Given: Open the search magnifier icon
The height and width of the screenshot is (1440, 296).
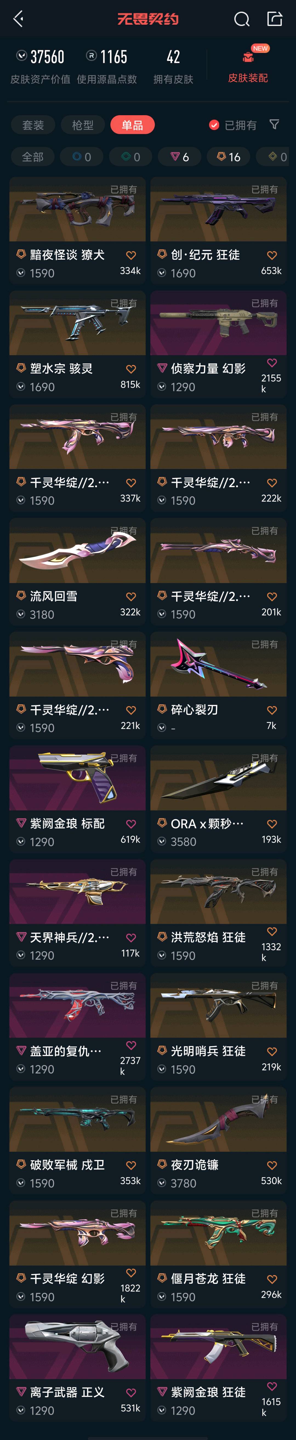Looking at the screenshot, I should click(241, 19).
